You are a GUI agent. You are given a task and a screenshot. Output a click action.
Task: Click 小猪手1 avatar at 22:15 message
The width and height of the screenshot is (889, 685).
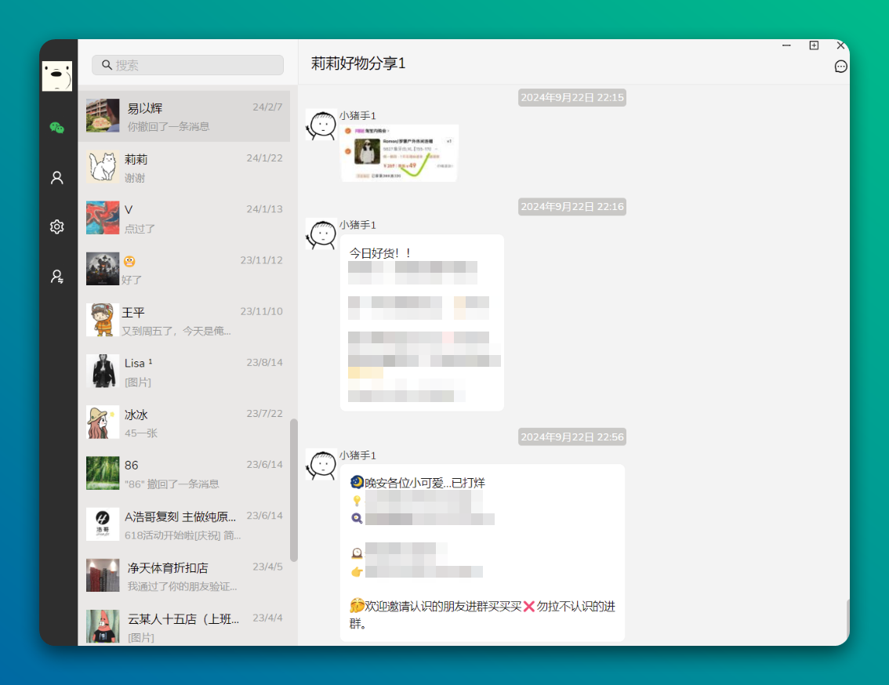point(321,125)
